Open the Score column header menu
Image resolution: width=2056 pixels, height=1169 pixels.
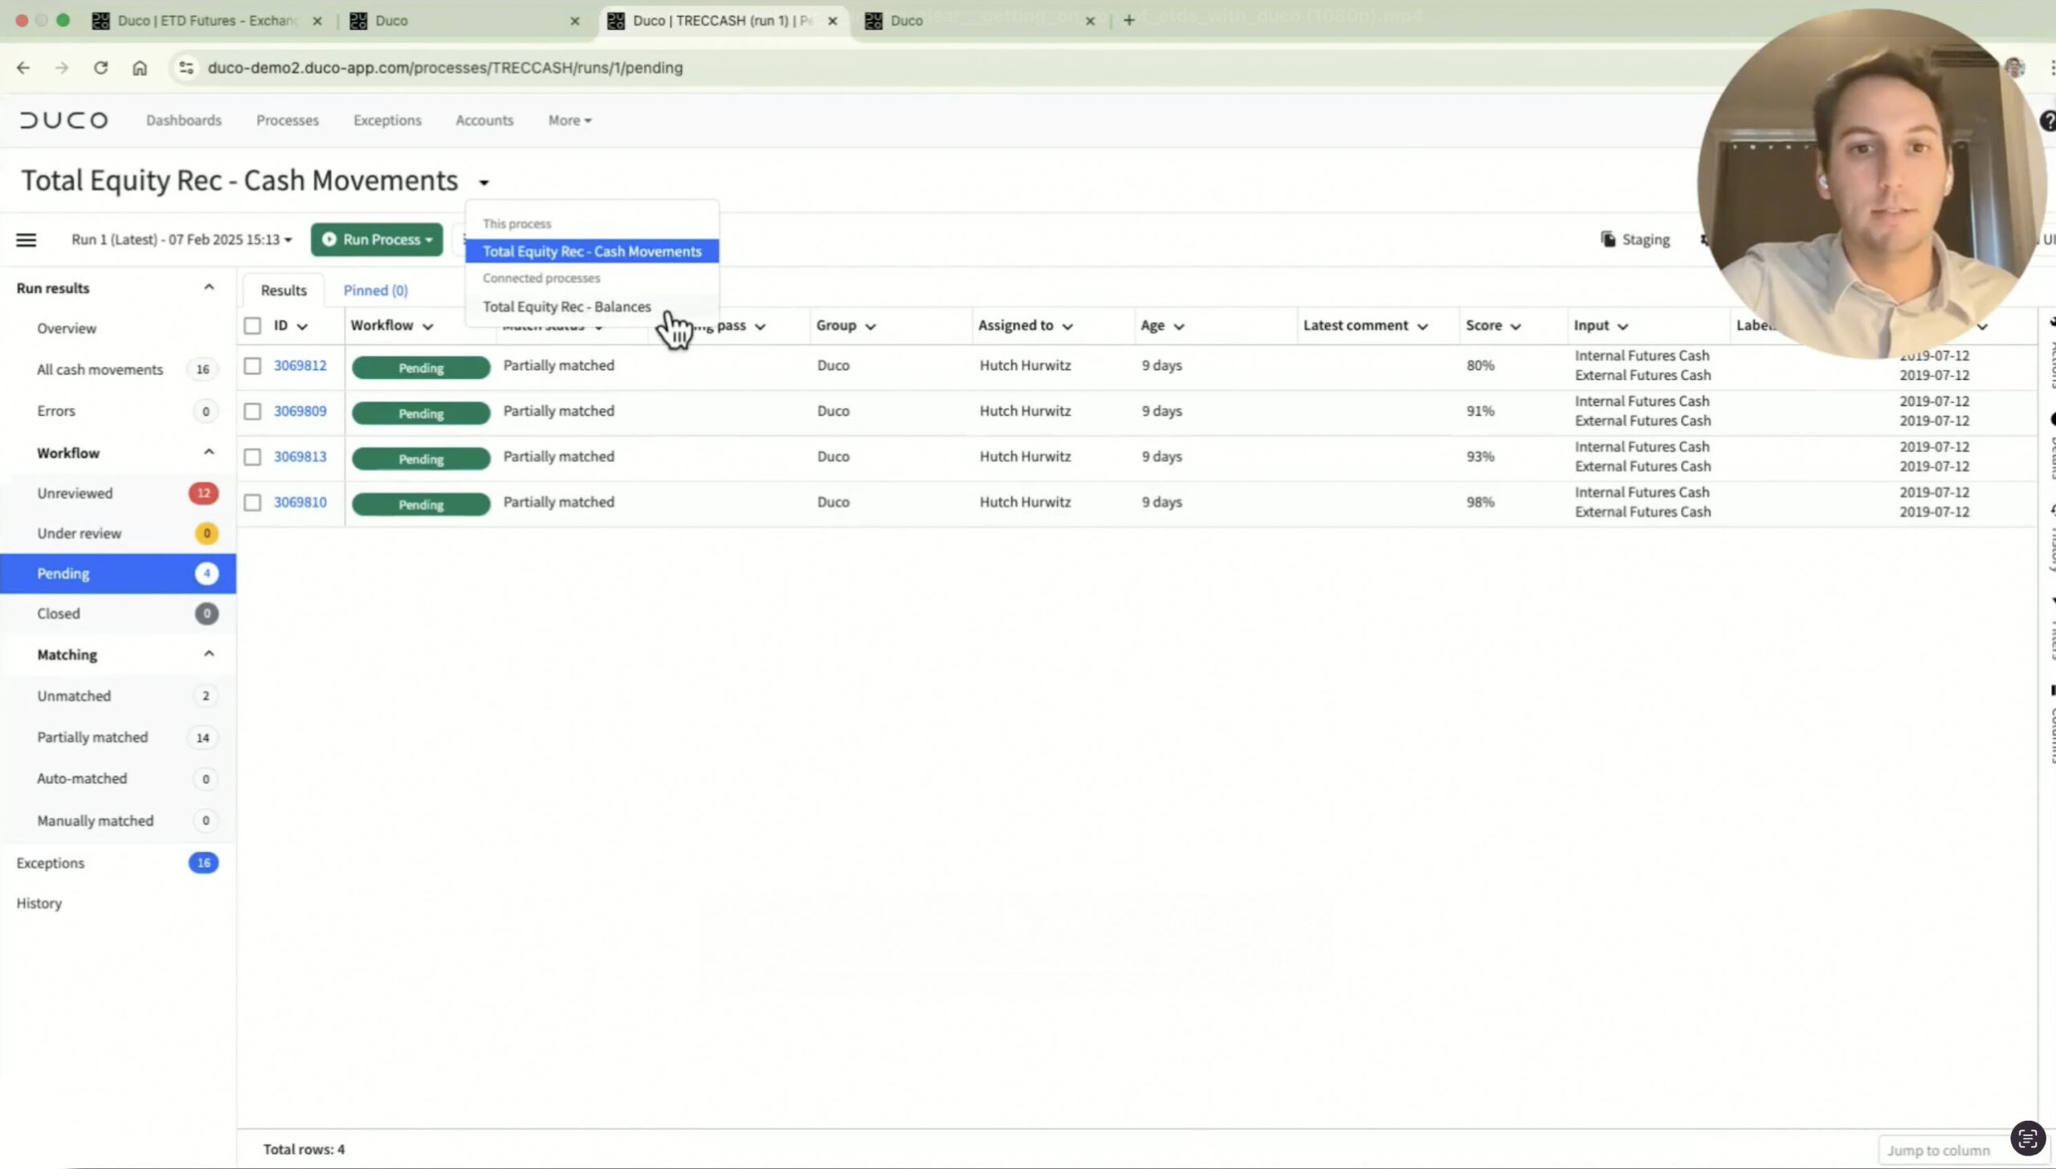(1515, 327)
